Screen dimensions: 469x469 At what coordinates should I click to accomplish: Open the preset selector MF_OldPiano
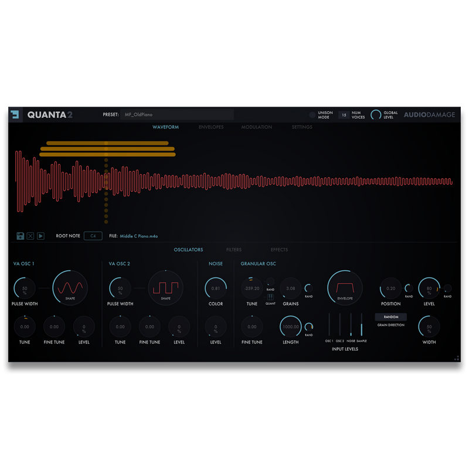point(176,114)
